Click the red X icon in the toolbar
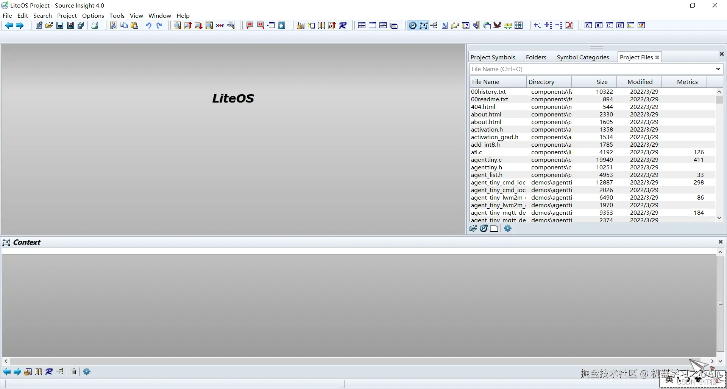The image size is (727, 389). [569, 25]
